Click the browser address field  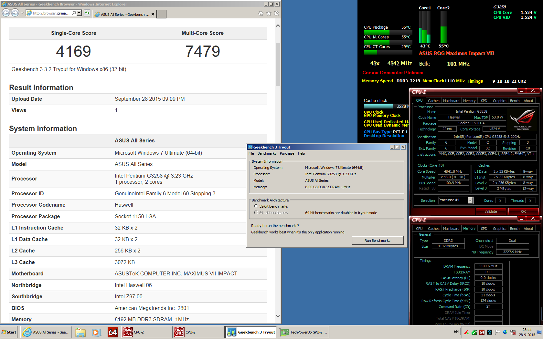click(x=51, y=13)
